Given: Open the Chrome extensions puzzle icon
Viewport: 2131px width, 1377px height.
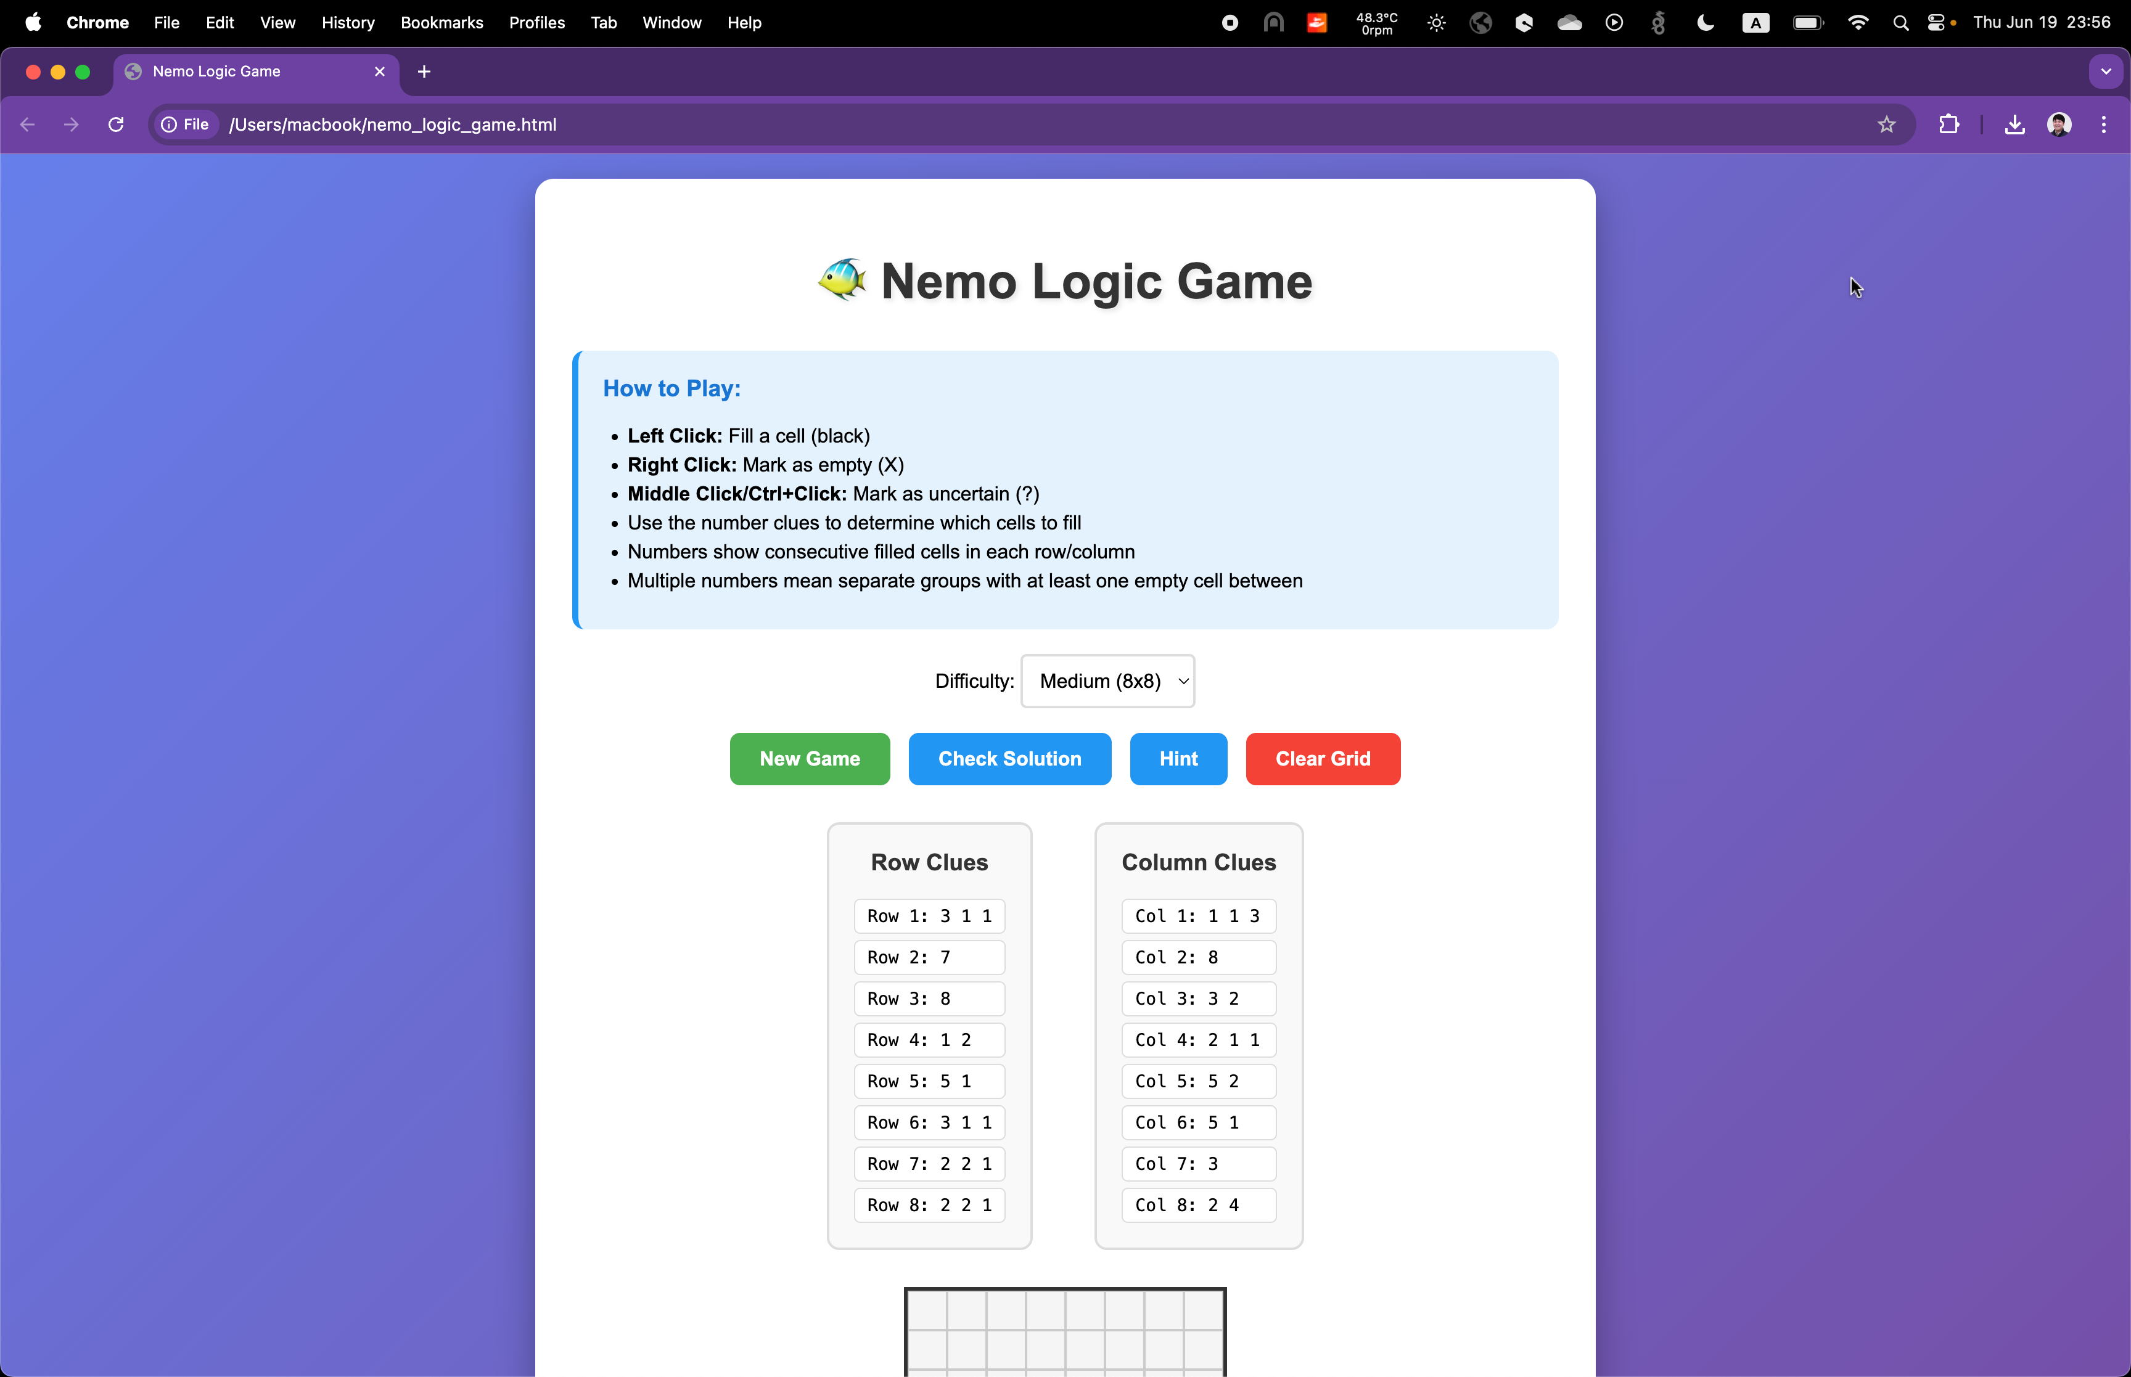Looking at the screenshot, I should [x=1948, y=125].
